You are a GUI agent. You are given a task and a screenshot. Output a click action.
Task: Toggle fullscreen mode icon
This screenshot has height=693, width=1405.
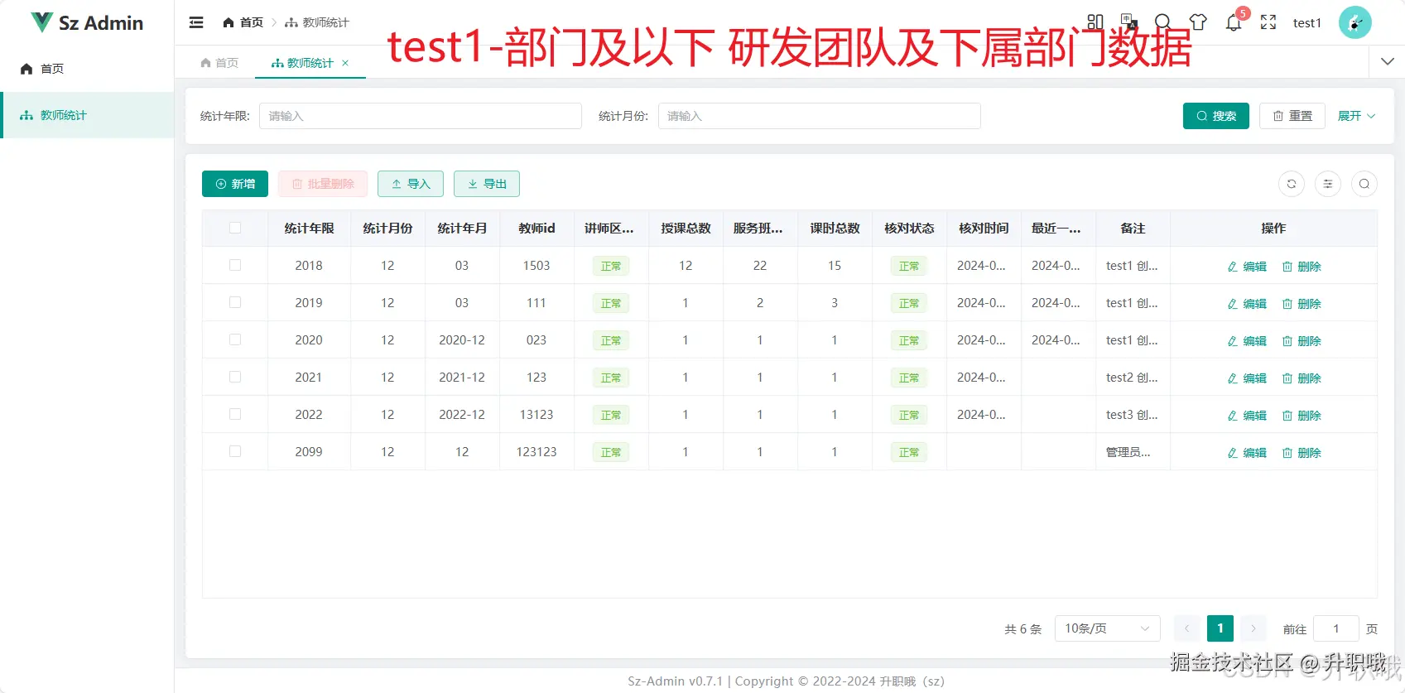[1268, 22]
